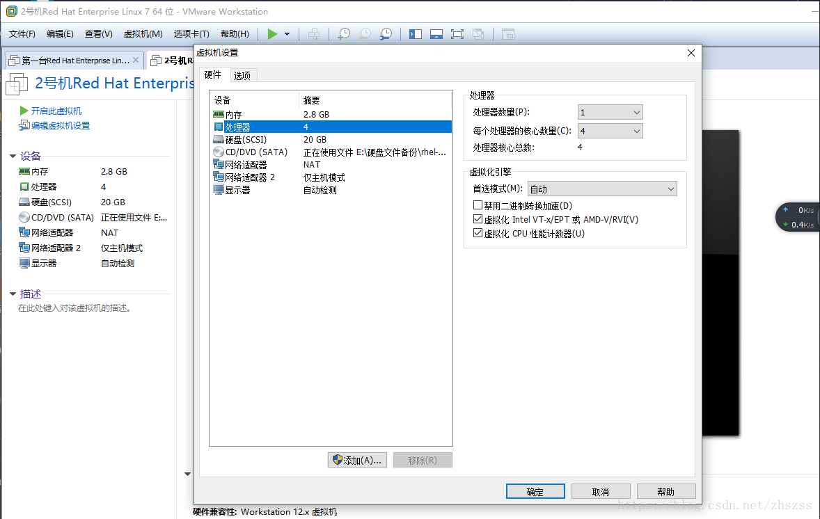Viewport: 820px width, 519px height.
Task: Toggle the thumbnail bar view icon
Action: coord(436,34)
